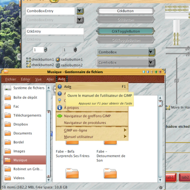The height and width of the screenshot is (190, 190).
Task: Click the folder icon in file manager title bar
Action: [6, 72]
